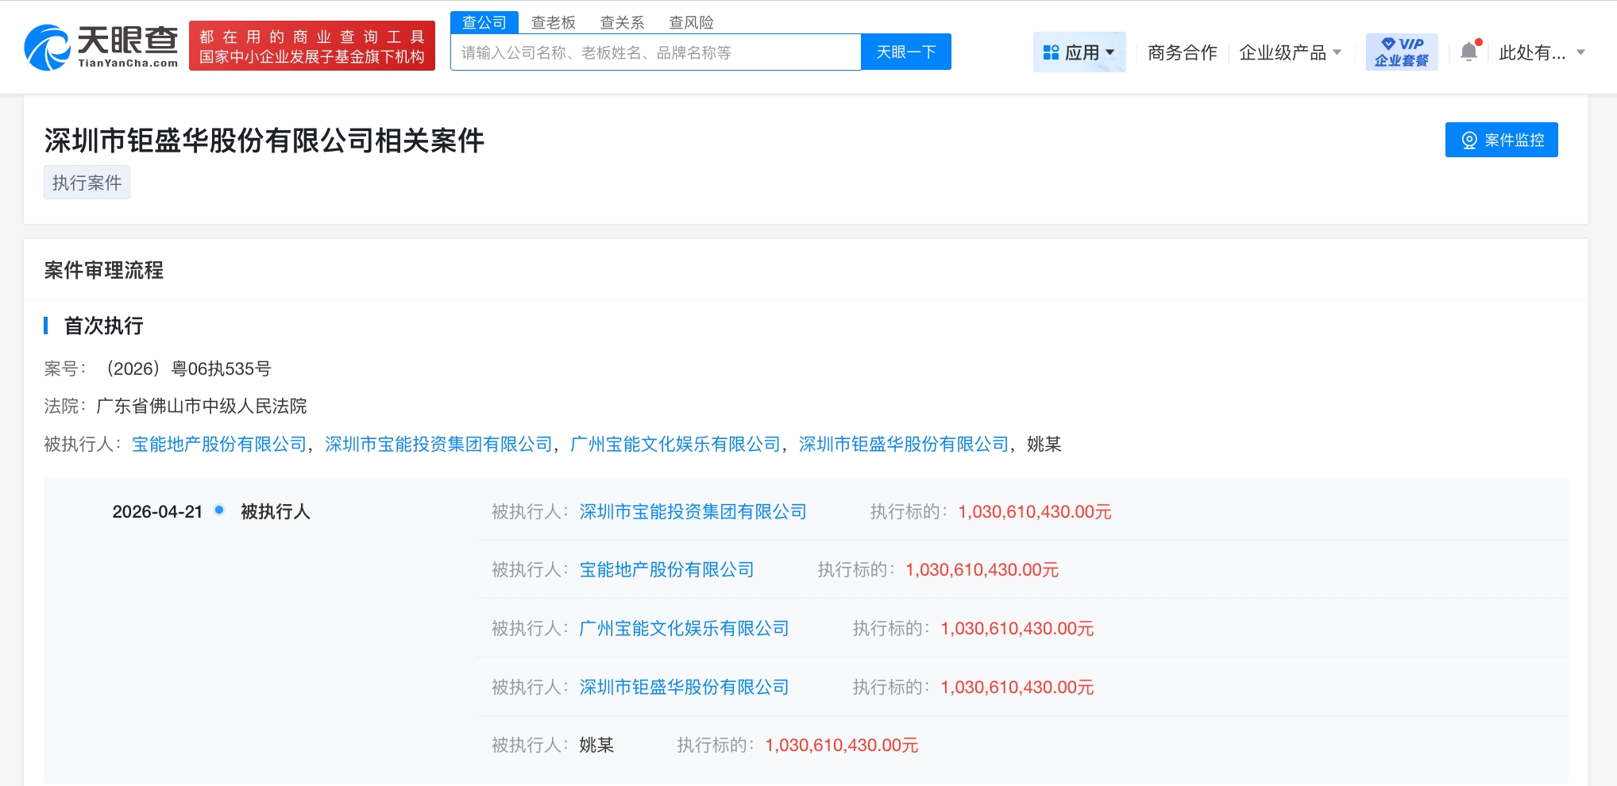Open the 商务合作 page
The height and width of the screenshot is (786, 1617).
(x=1181, y=51)
